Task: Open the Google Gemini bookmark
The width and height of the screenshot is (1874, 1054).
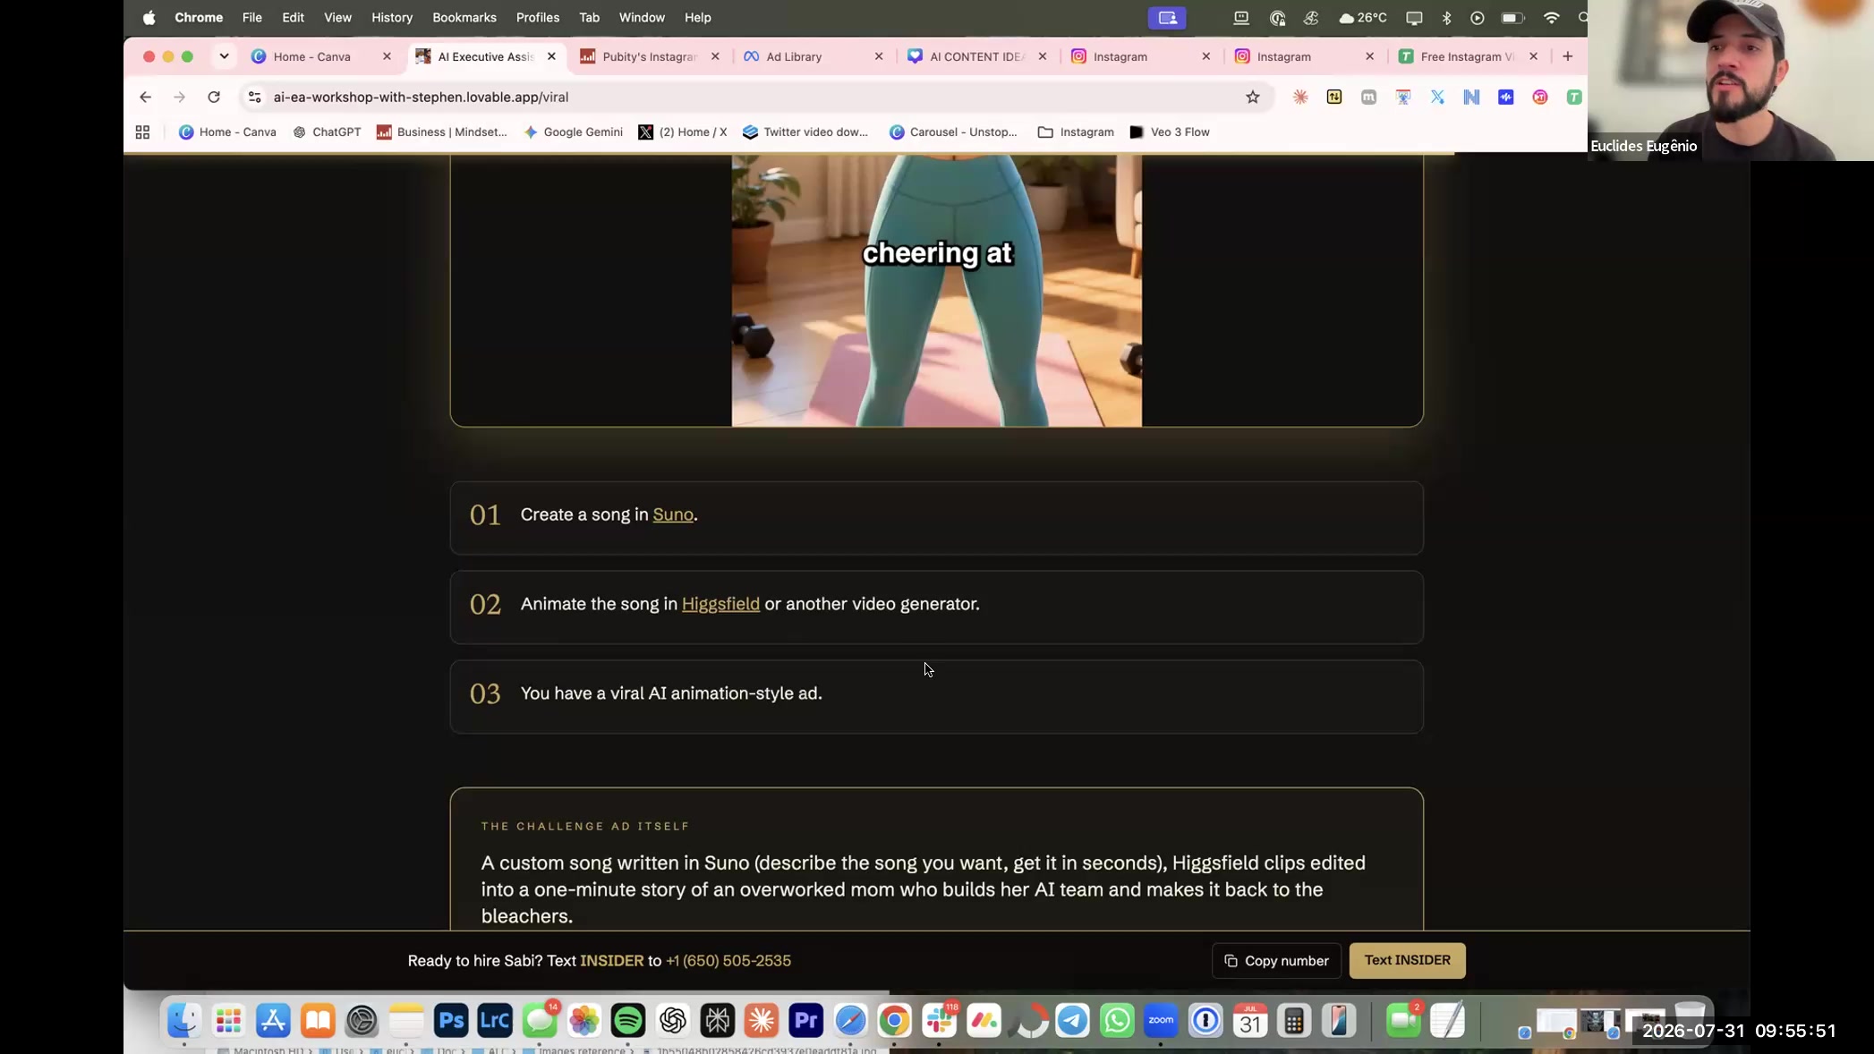Action: click(x=573, y=132)
